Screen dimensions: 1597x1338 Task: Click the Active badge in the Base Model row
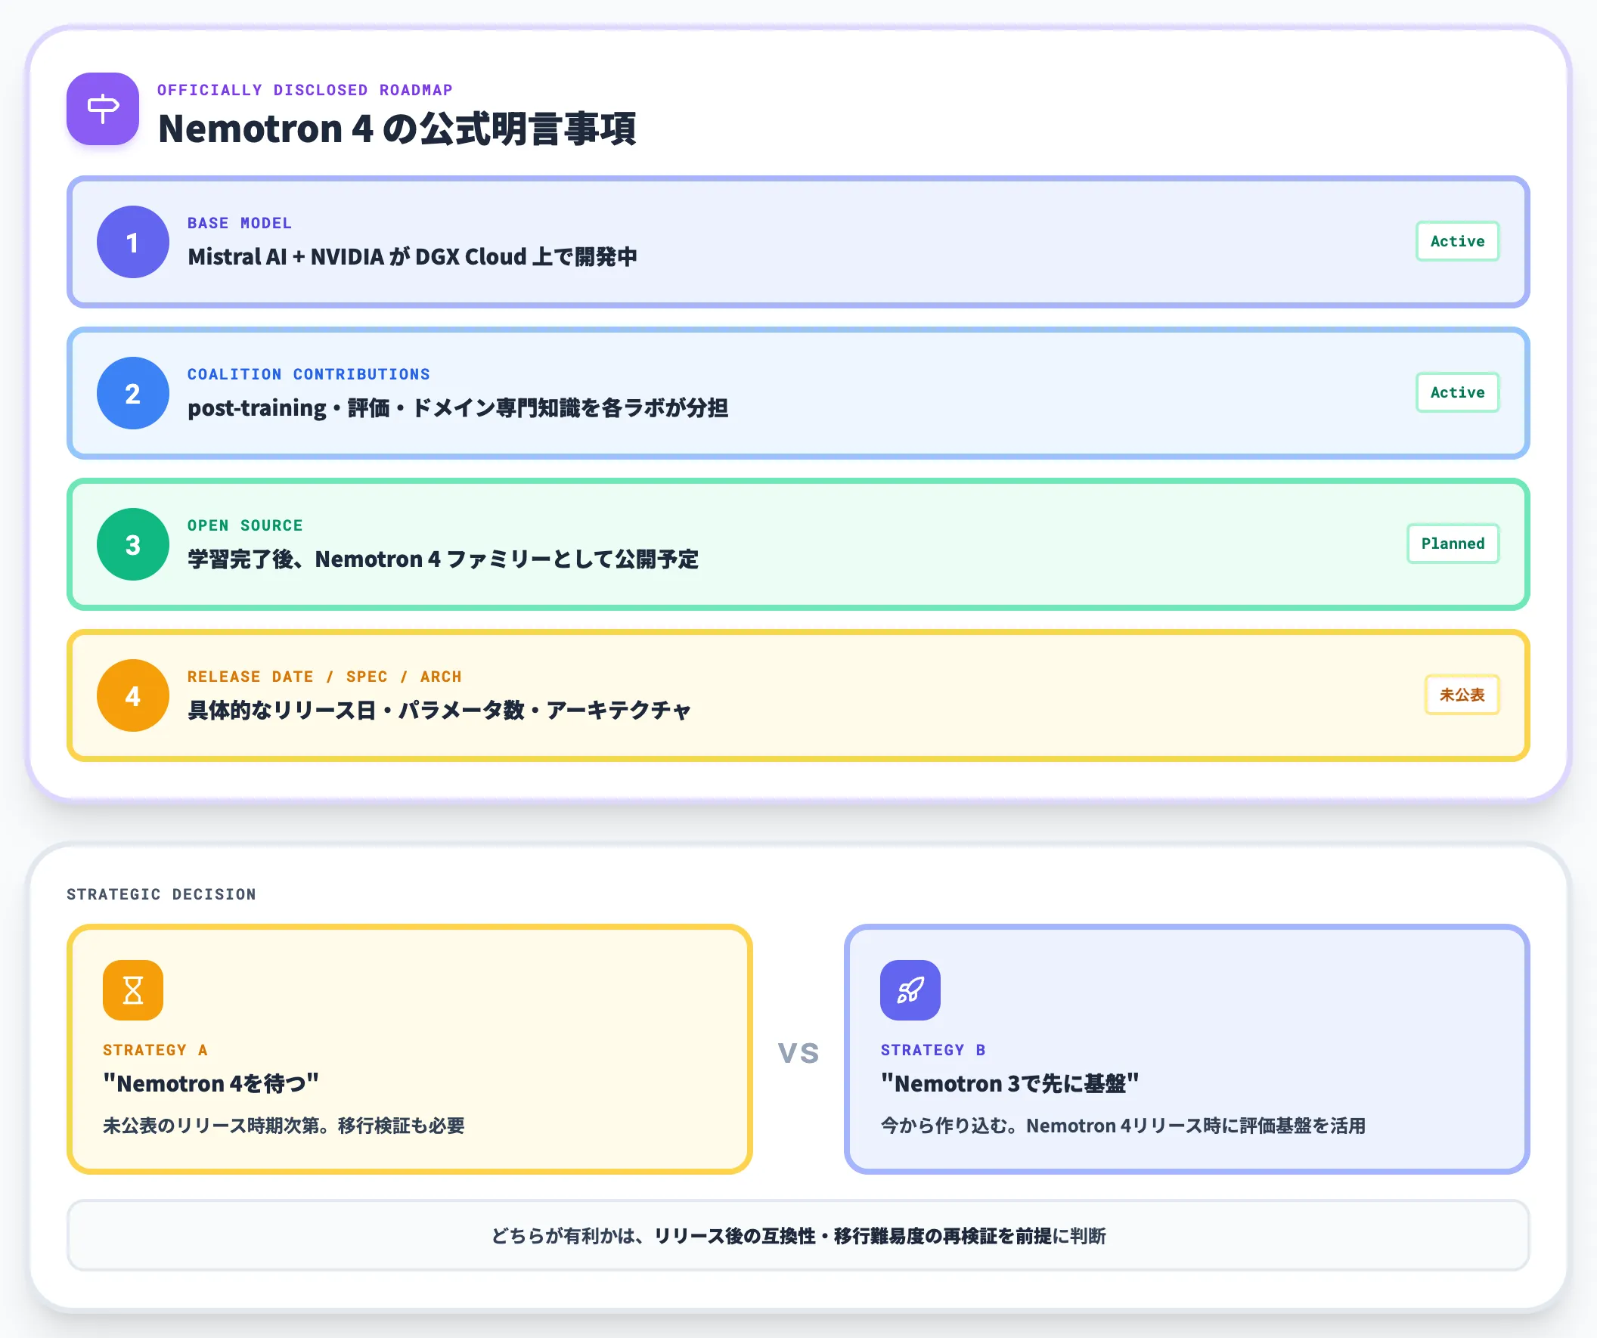coord(1457,241)
